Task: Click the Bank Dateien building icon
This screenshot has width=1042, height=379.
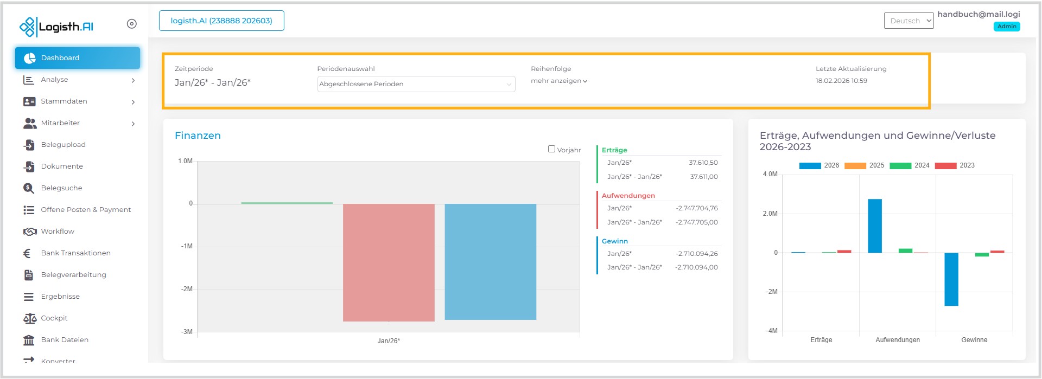Action: (29, 340)
